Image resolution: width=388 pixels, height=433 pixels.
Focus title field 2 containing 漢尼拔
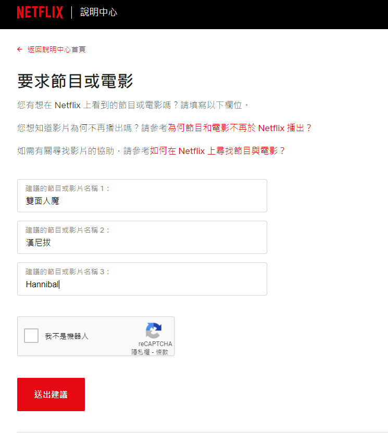142,237
